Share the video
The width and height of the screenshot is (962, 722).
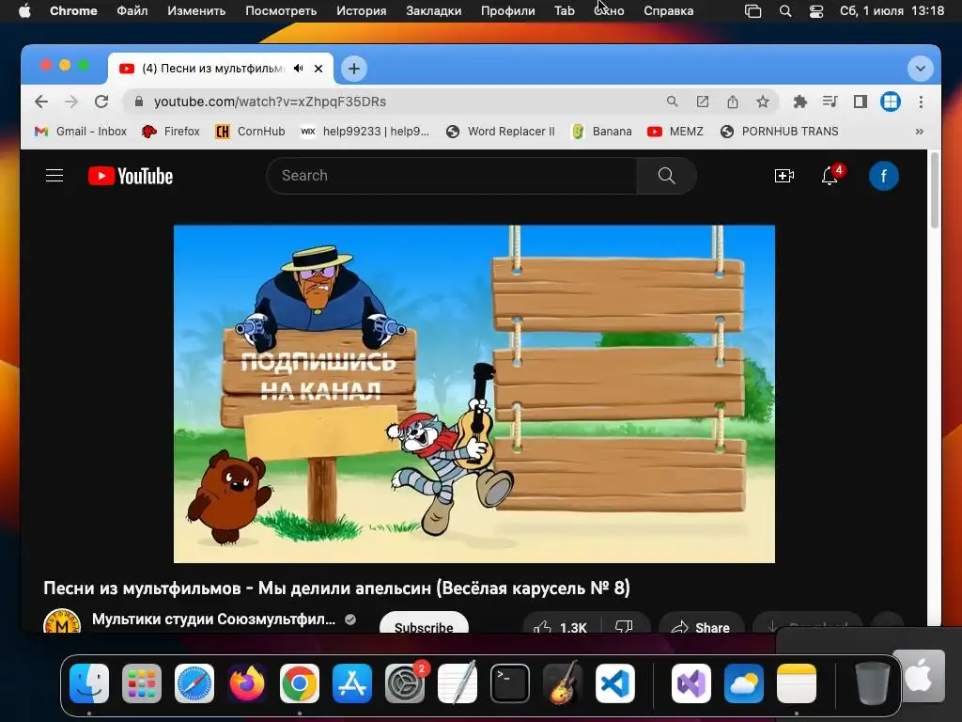click(701, 622)
